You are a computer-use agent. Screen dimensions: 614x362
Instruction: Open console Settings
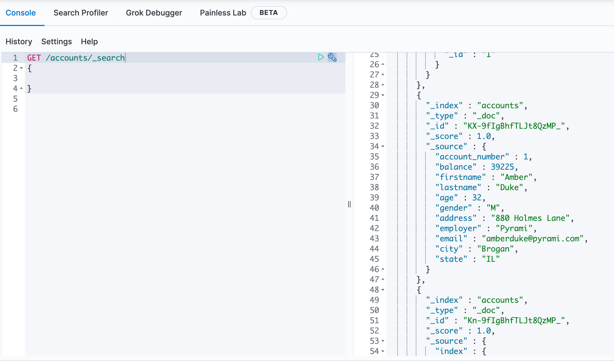point(56,42)
